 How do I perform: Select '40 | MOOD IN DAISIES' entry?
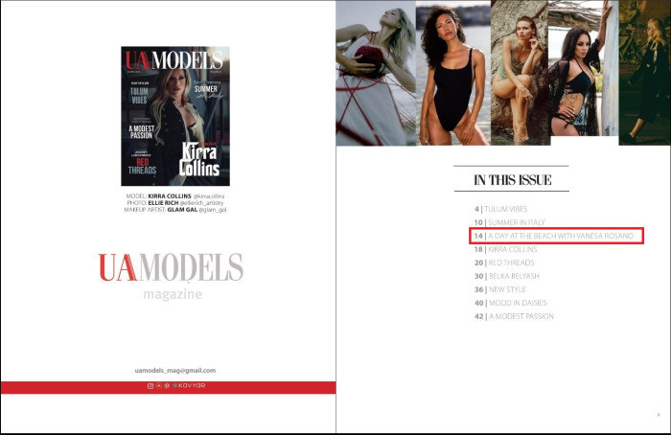[x=511, y=303]
